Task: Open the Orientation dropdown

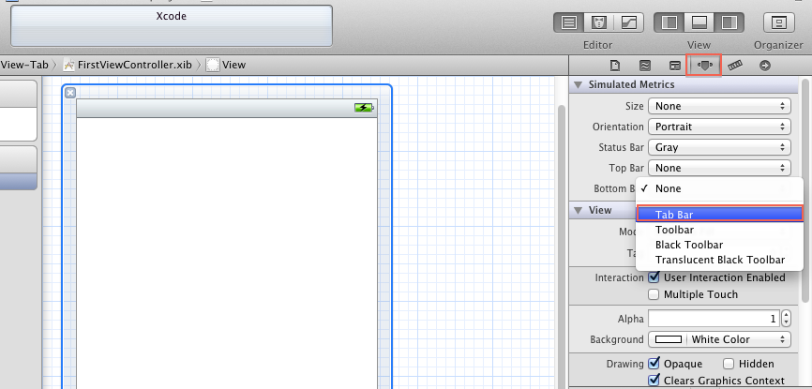Action: tap(719, 127)
